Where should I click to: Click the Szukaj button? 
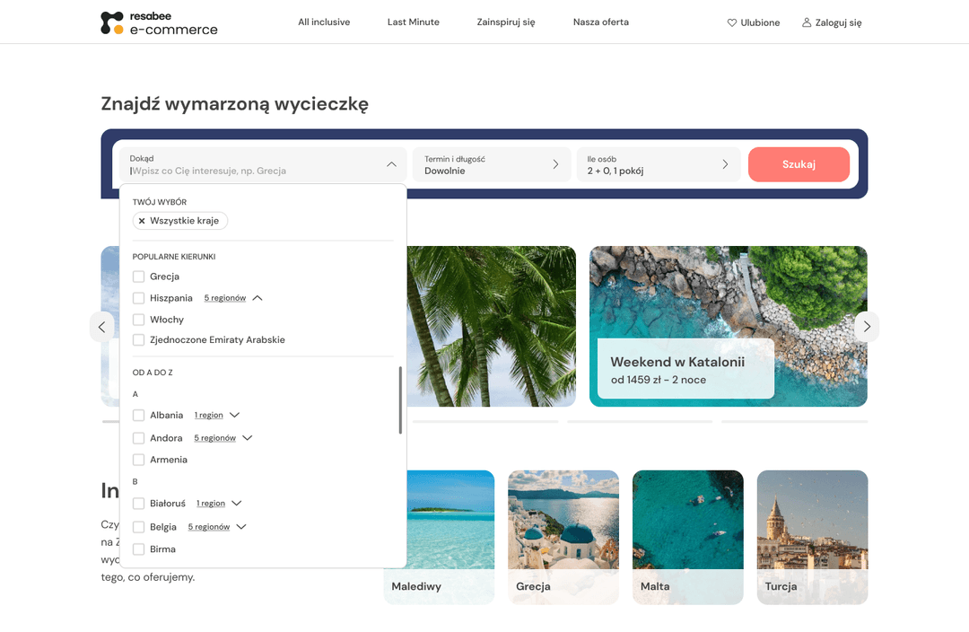click(799, 164)
